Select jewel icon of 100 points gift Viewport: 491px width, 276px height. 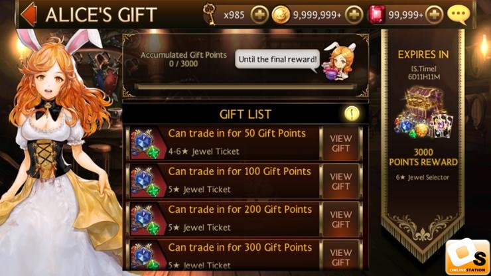[147, 182]
